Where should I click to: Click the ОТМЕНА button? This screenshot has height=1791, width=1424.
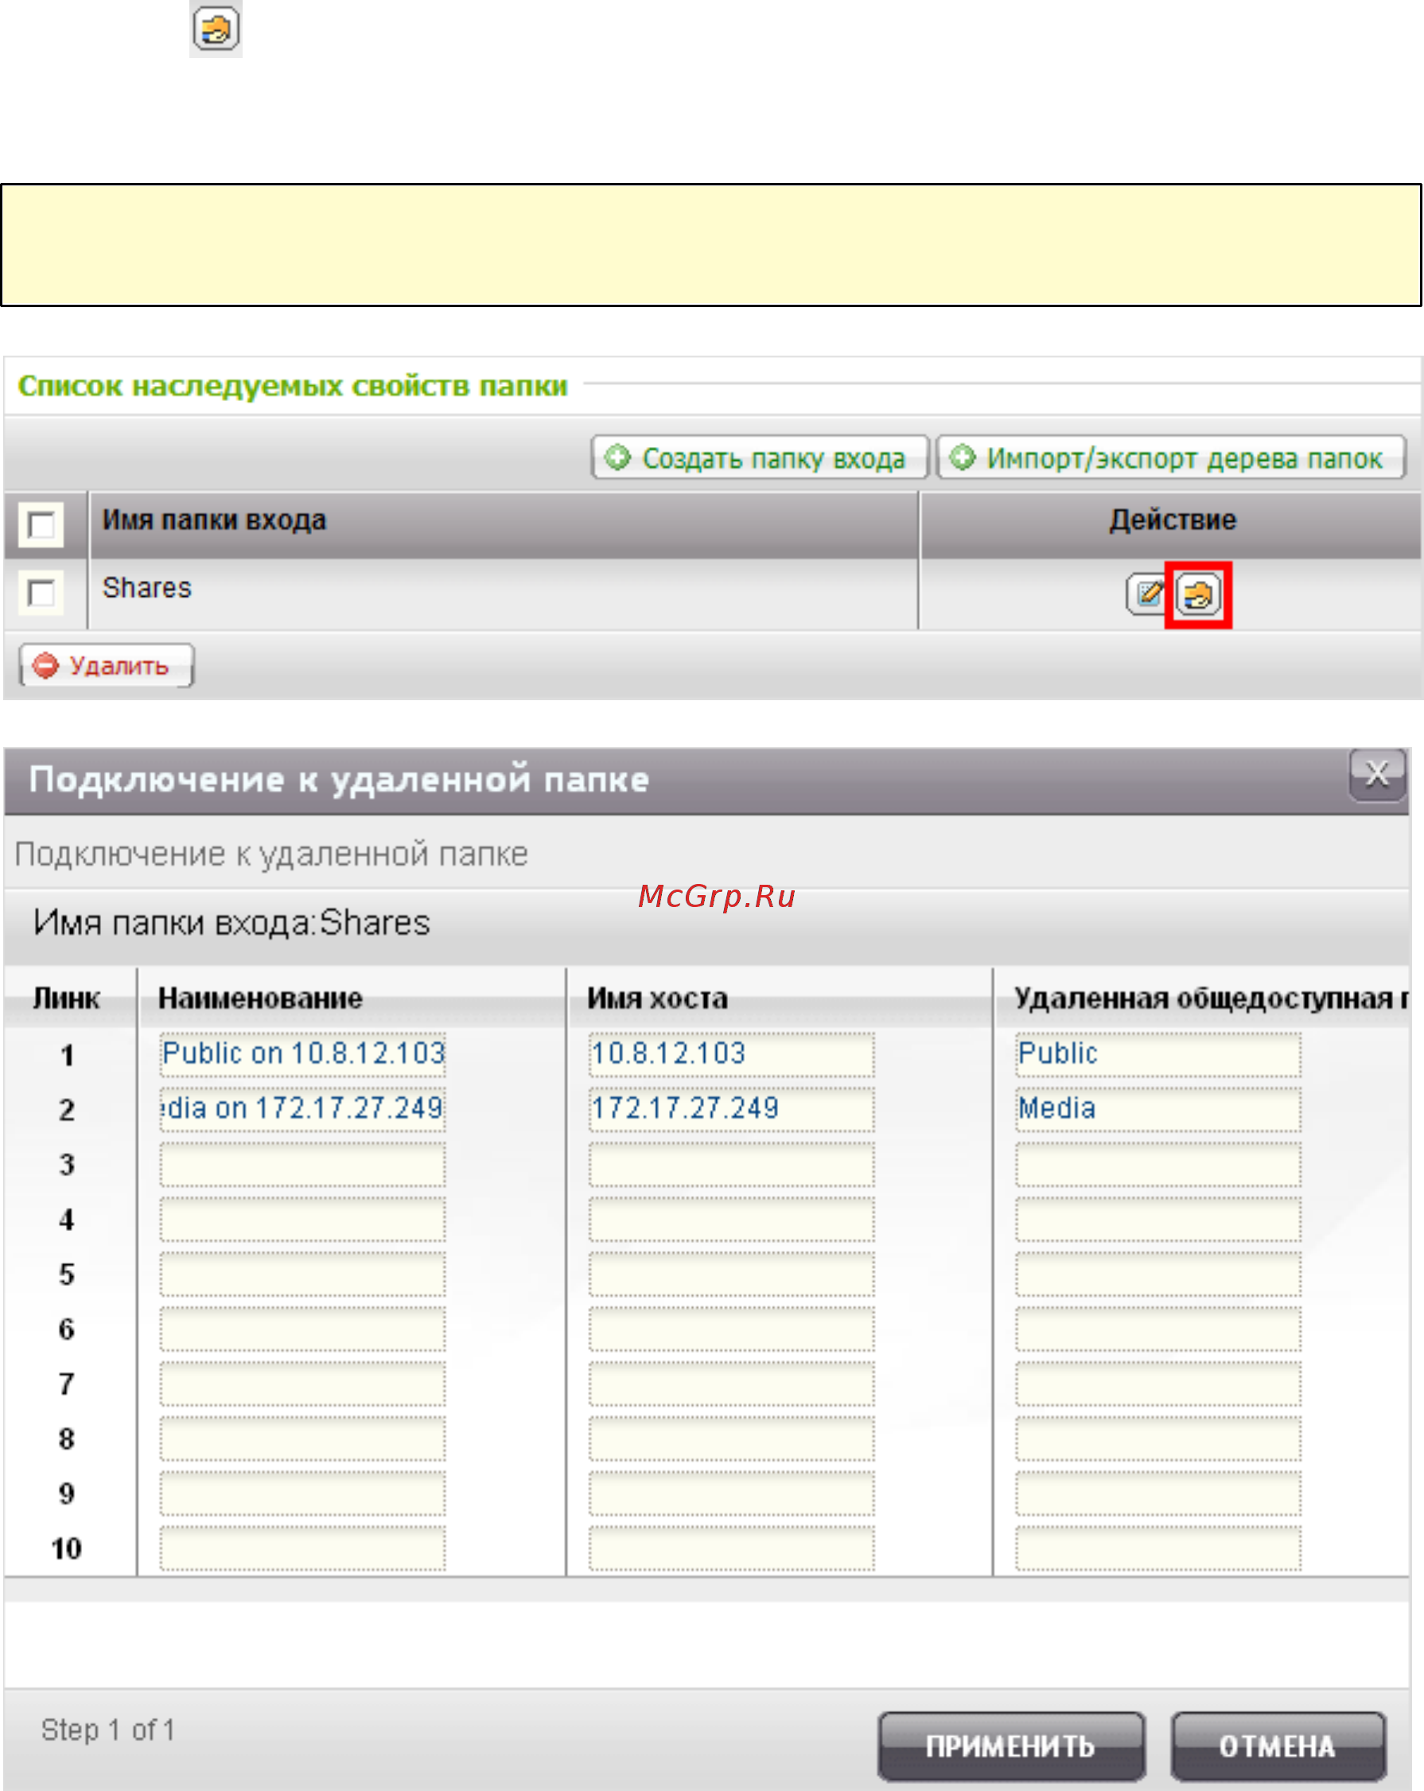click(1278, 1746)
